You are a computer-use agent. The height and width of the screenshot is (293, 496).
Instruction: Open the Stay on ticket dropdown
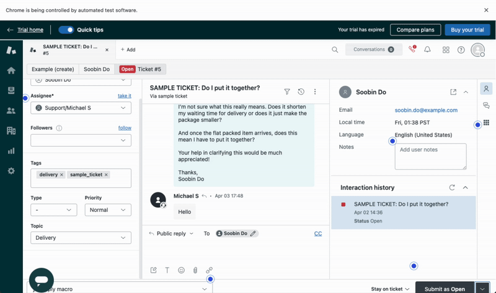(x=390, y=289)
